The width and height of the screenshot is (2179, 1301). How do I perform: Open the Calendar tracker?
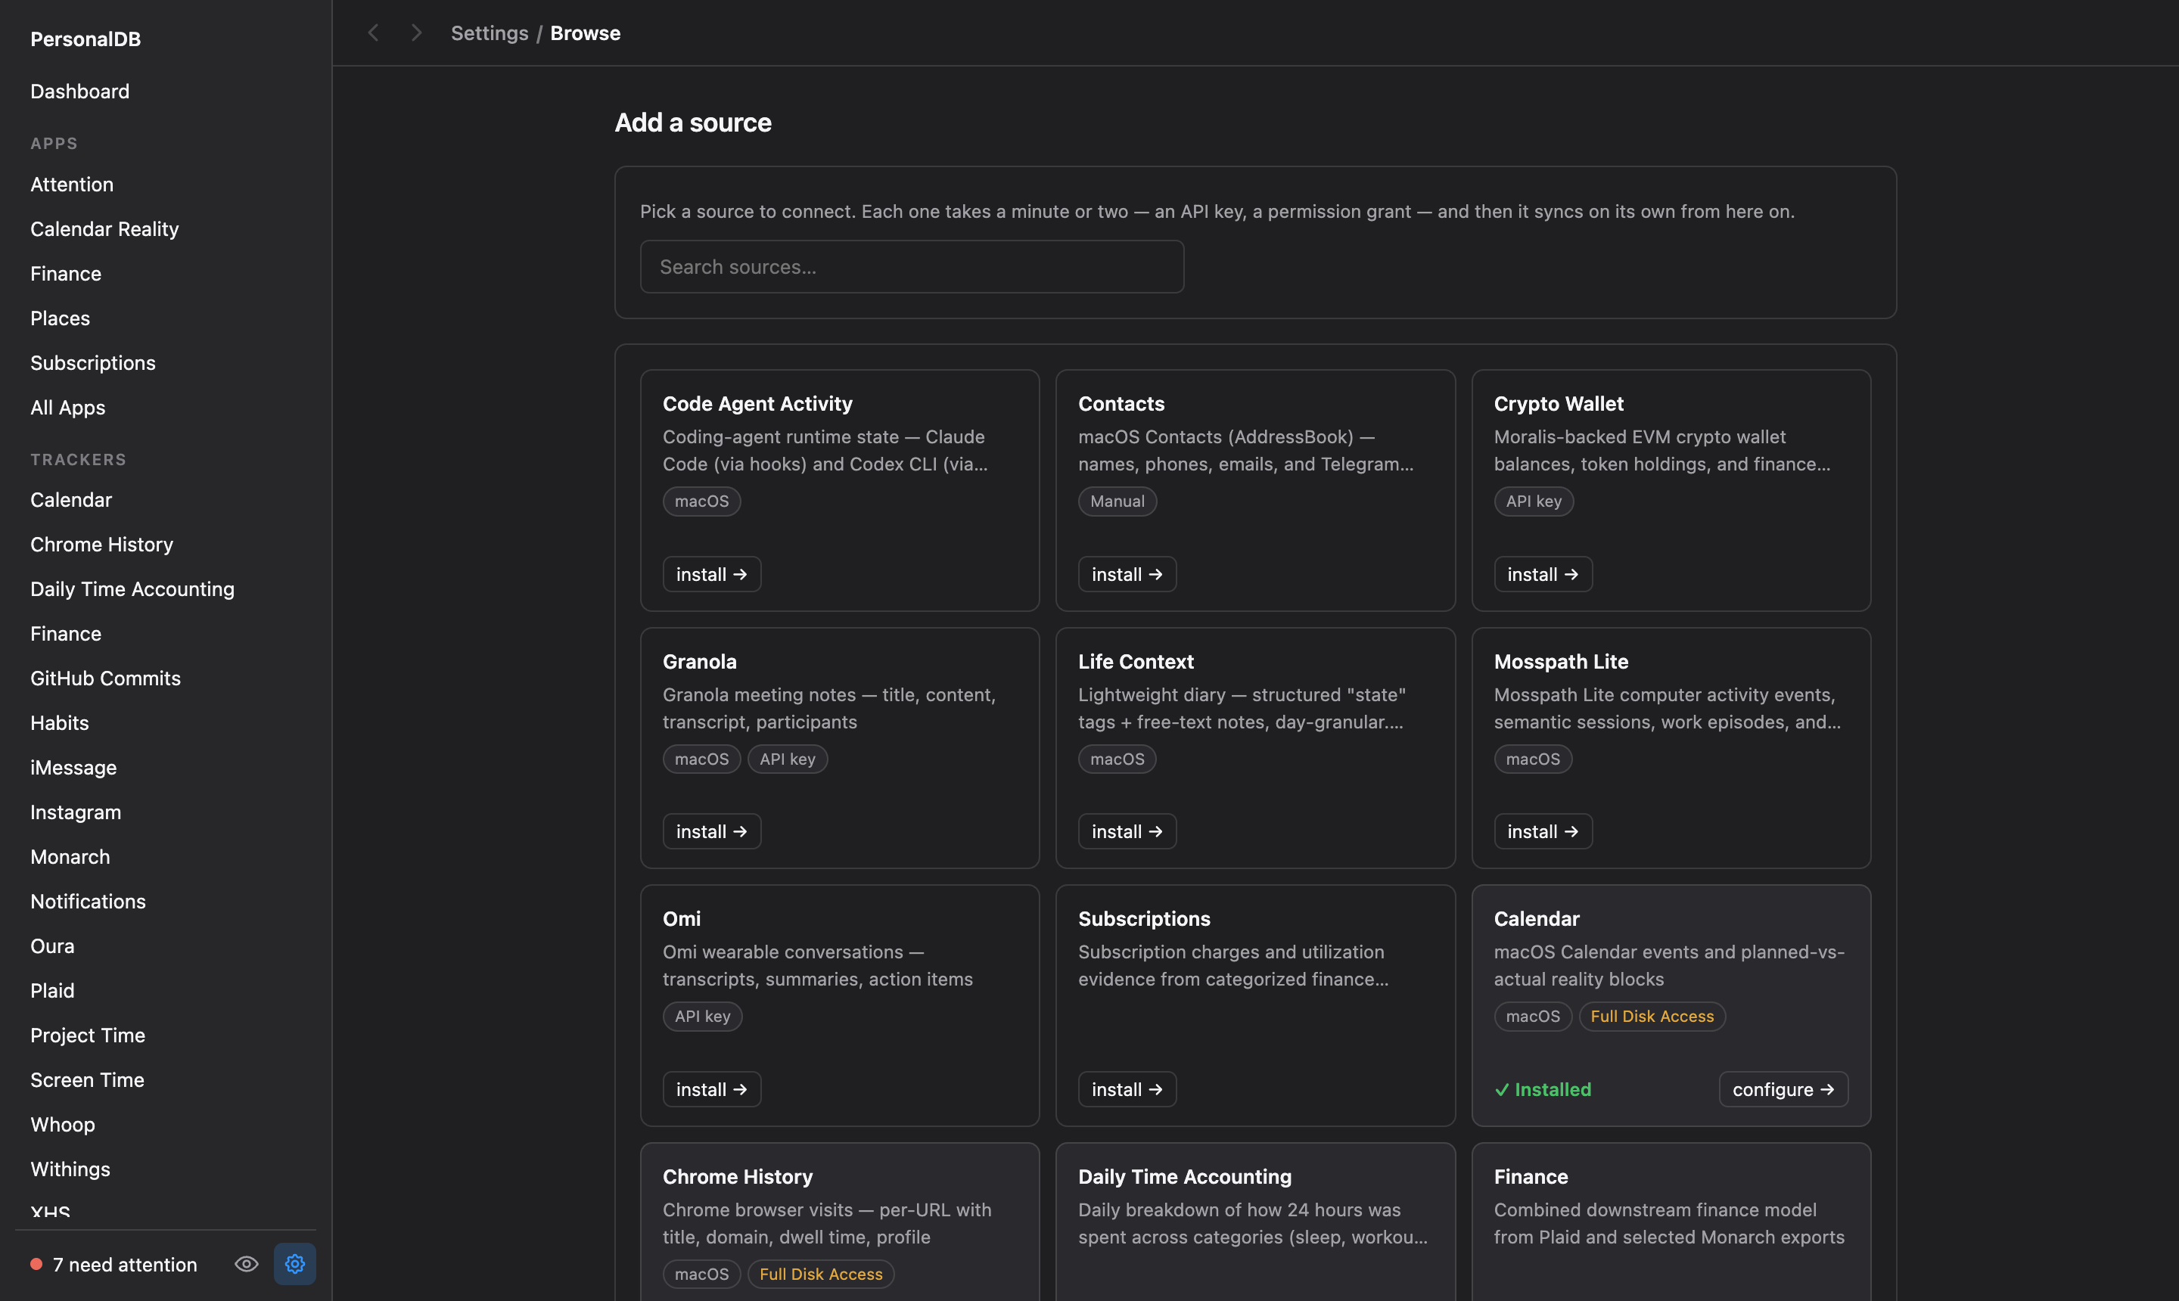(71, 500)
